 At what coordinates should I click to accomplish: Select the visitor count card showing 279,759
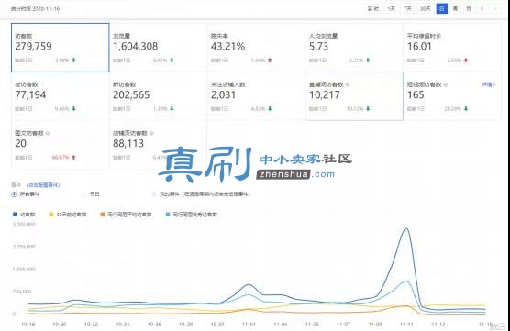coord(61,48)
